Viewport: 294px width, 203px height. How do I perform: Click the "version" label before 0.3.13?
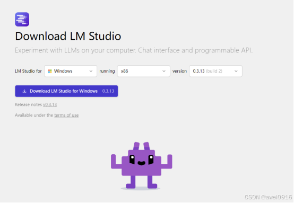[179, 71]
